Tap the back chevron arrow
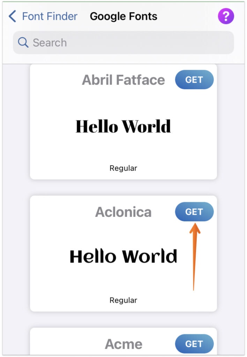The height and width of the screenshot is (357, 247). [x=12, y=16]
